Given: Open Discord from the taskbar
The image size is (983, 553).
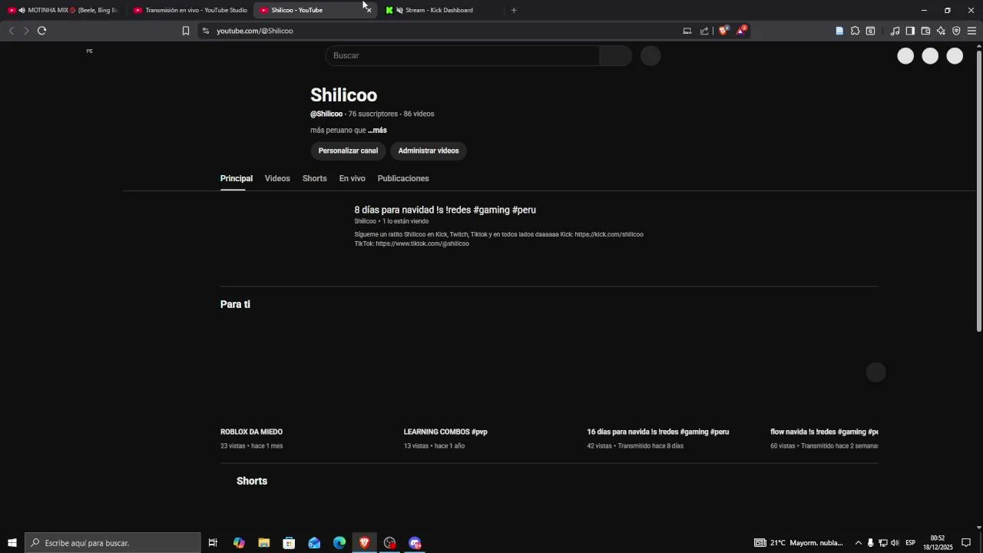Looking at the screenshot, I should [x=415, y=543].
